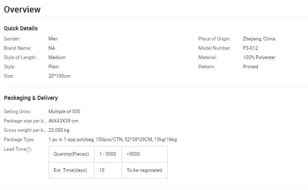Click the 100% Polyester material value
Screen dimensions: 308x190
(x=259, y=57)
